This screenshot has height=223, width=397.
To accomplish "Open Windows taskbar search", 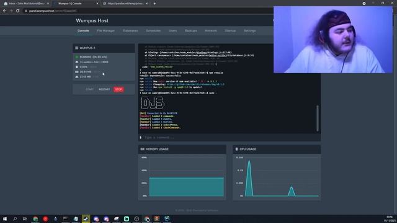I will pyautogui.click(x=15, y=219).
